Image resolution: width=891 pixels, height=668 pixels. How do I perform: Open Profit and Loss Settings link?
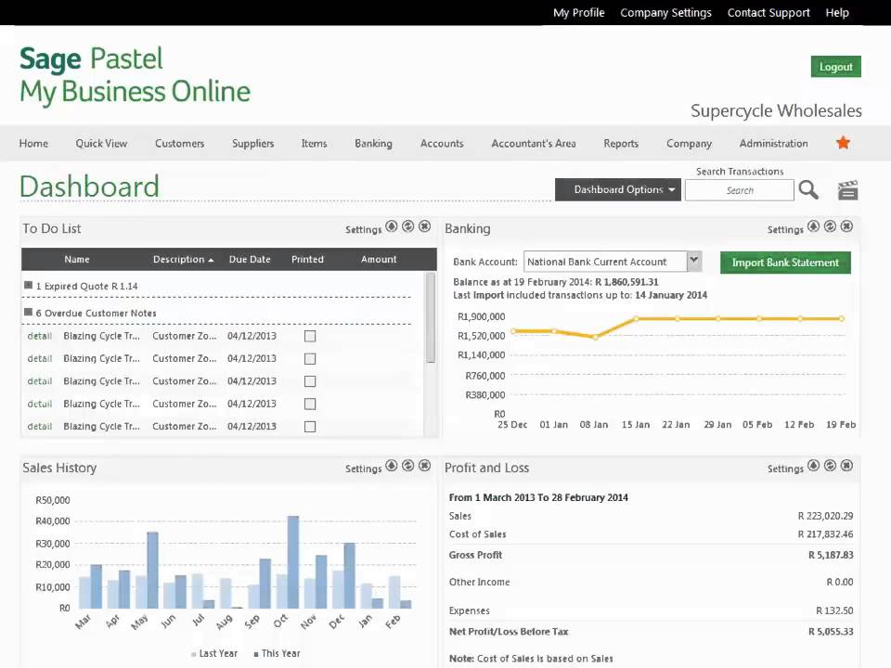click(785, 469)
